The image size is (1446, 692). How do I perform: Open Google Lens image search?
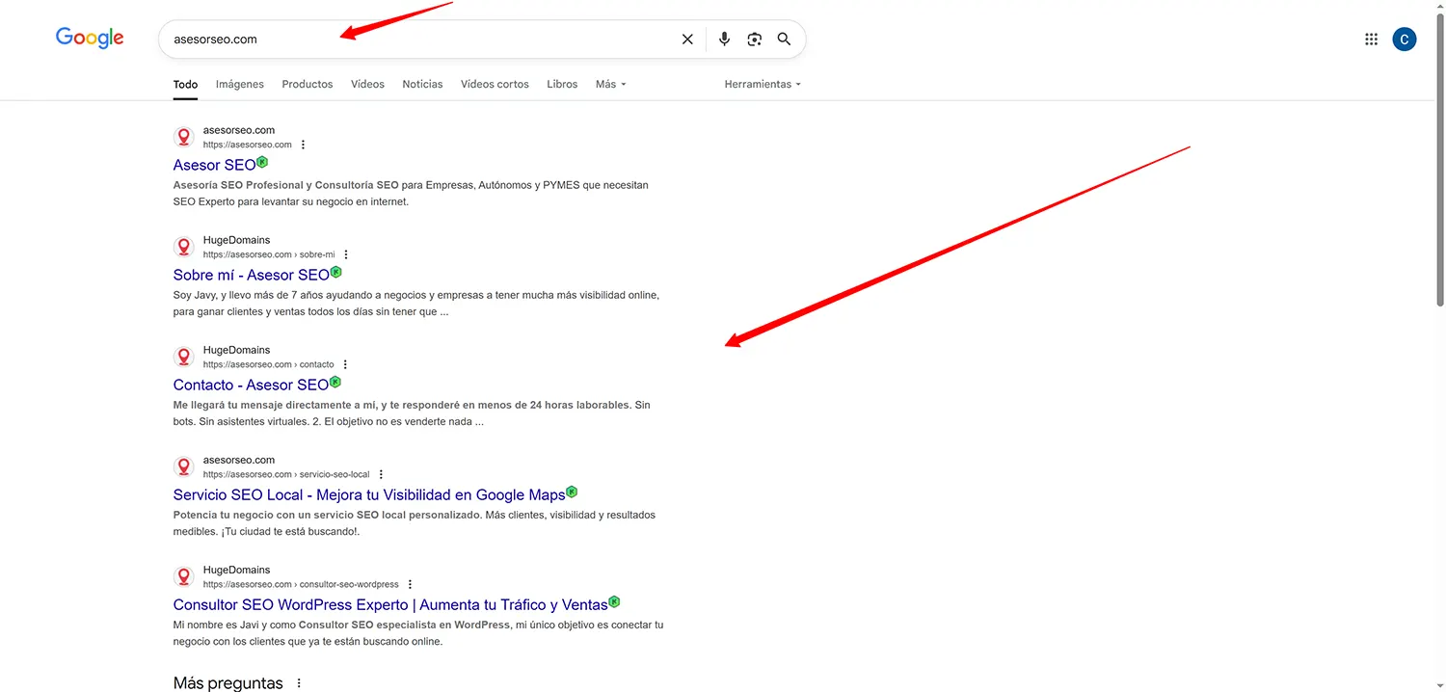754,39
